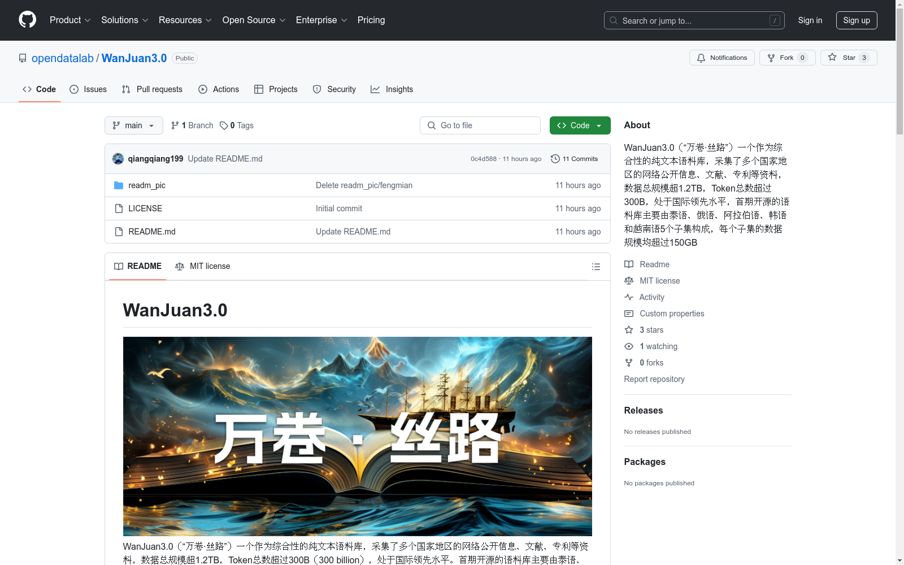Click the Custom properties icon
Screen dimensions: 904x565
click(x=629, y=314)
